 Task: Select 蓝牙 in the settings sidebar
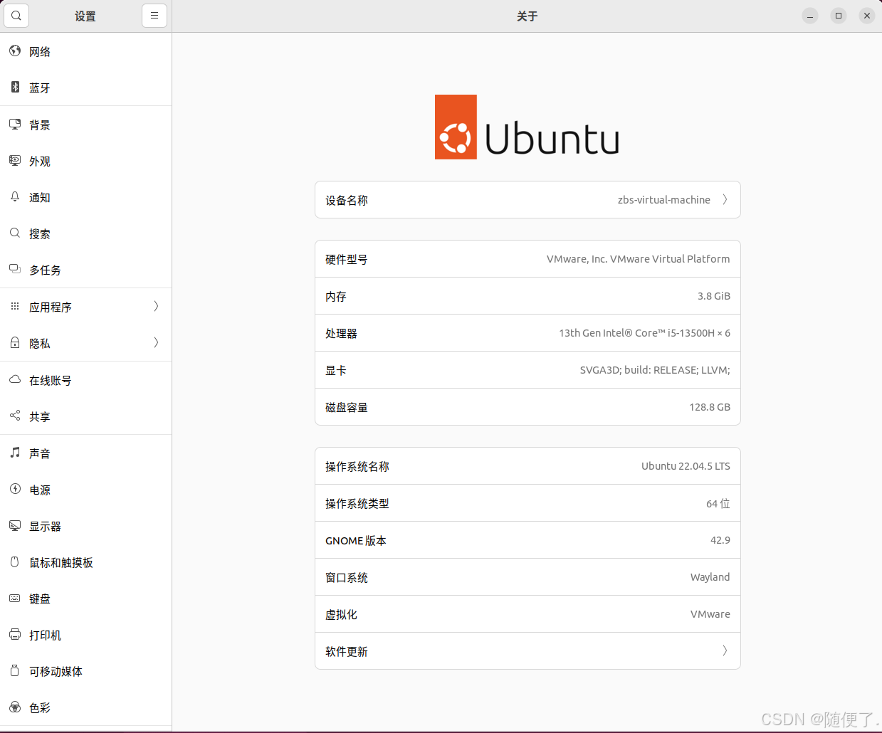coord(85,88)
